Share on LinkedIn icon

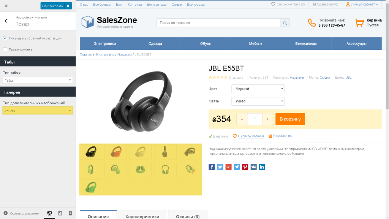[262, 167]
